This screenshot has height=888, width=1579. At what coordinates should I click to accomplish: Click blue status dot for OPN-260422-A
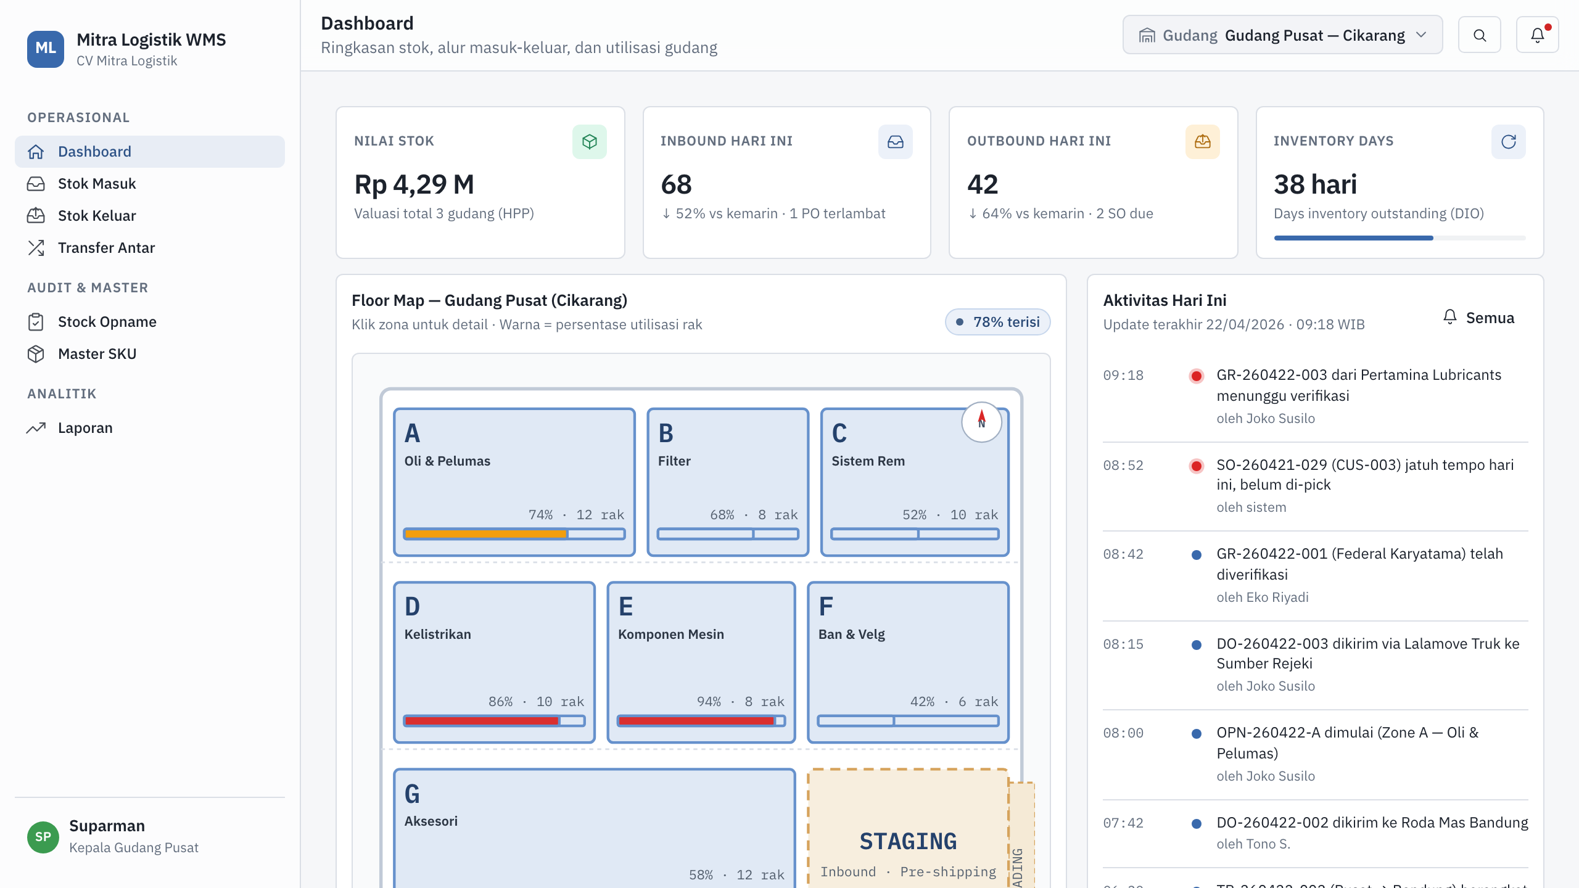[1196, 734]
